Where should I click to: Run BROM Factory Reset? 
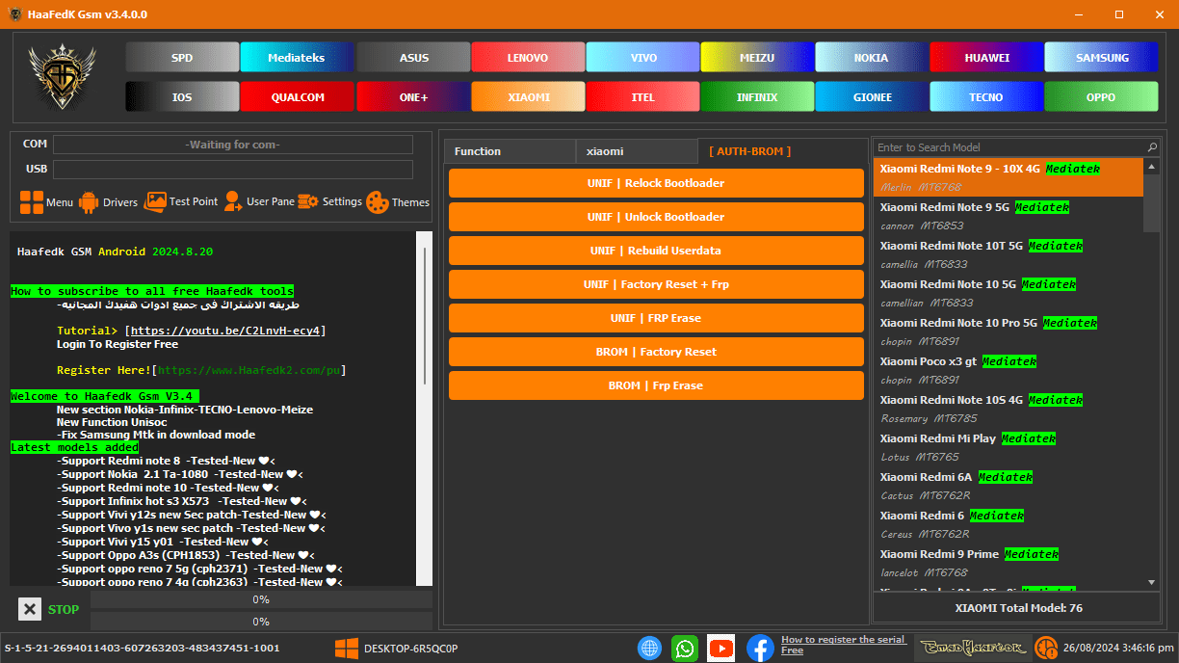pyautogui.click(x=656, y=352)
